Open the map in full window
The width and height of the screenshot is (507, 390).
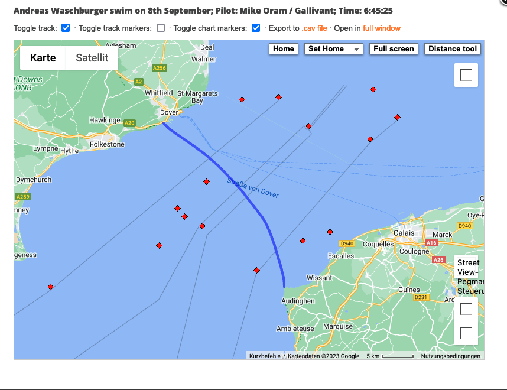tap(381, 28)
